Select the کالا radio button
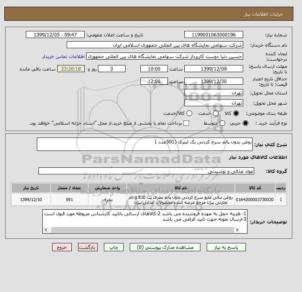Viewport: 302px width, 292px height. pos(236,113)
